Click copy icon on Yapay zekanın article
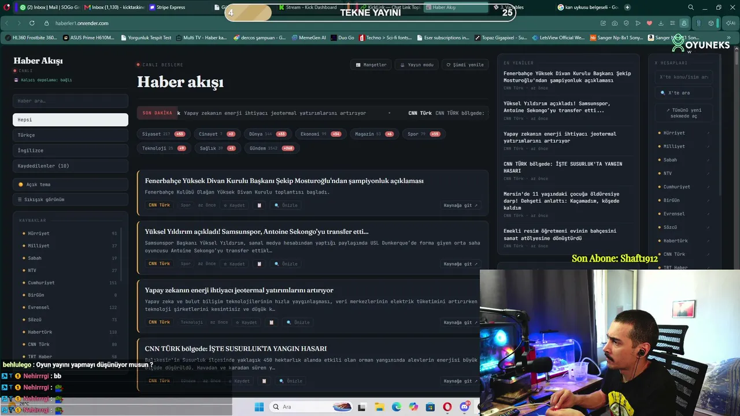Image resolution: width=740 pixels, height=416 pixels. pyautogui.click(x=271, y=322)
